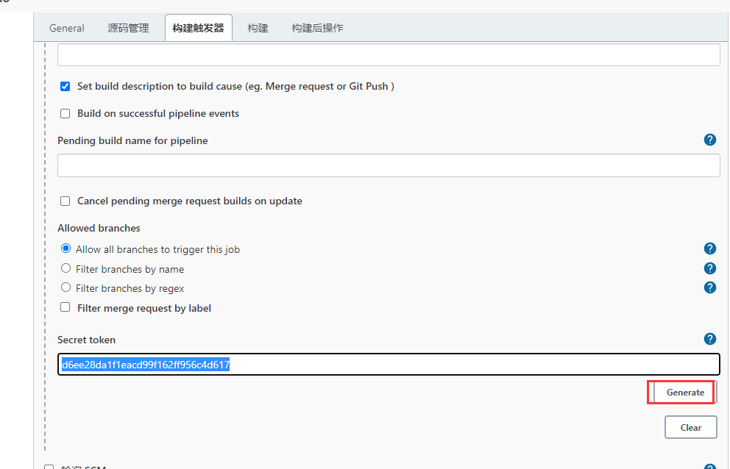Click the Allowed branches label
This screenshot has height=469, width=730.
pyautogui.click(x=99, y=228)
